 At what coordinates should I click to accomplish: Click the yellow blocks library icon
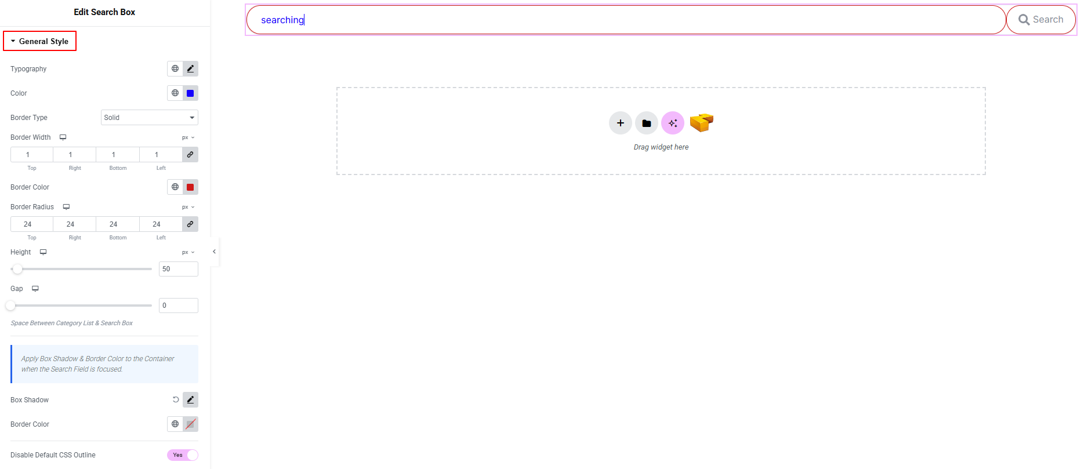[701, 122]
